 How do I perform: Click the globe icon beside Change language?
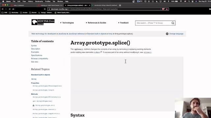167,34
